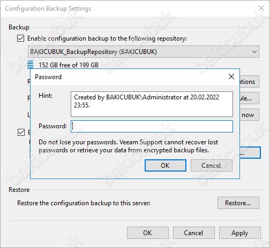Click the highlighted ellipsis button behind the dialog
Image resolution: width=270 pixels, height=248 pixels.
pyautogui.click(x=250, y=153)
